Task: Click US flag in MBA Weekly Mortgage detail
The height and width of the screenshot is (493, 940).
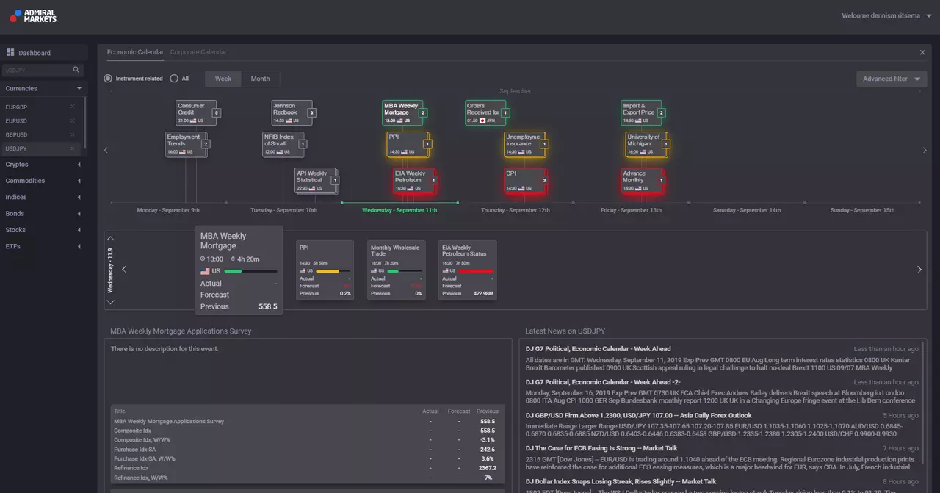Action: 205,271
